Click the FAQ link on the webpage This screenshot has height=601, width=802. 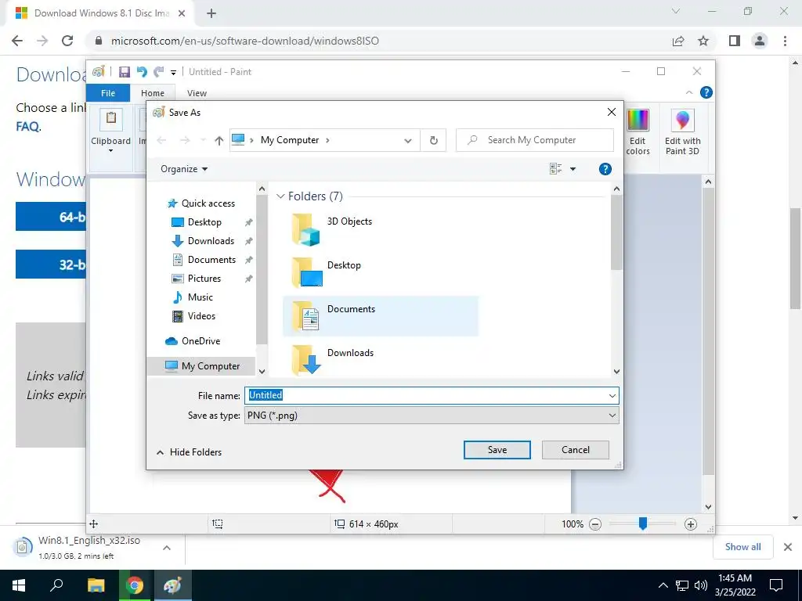pos(27,126)
